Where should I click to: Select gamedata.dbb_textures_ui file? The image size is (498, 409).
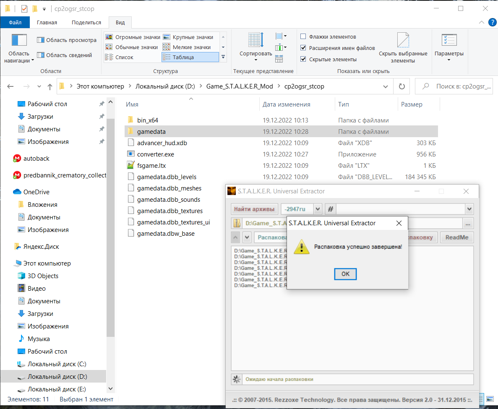(x=173, y=222)
